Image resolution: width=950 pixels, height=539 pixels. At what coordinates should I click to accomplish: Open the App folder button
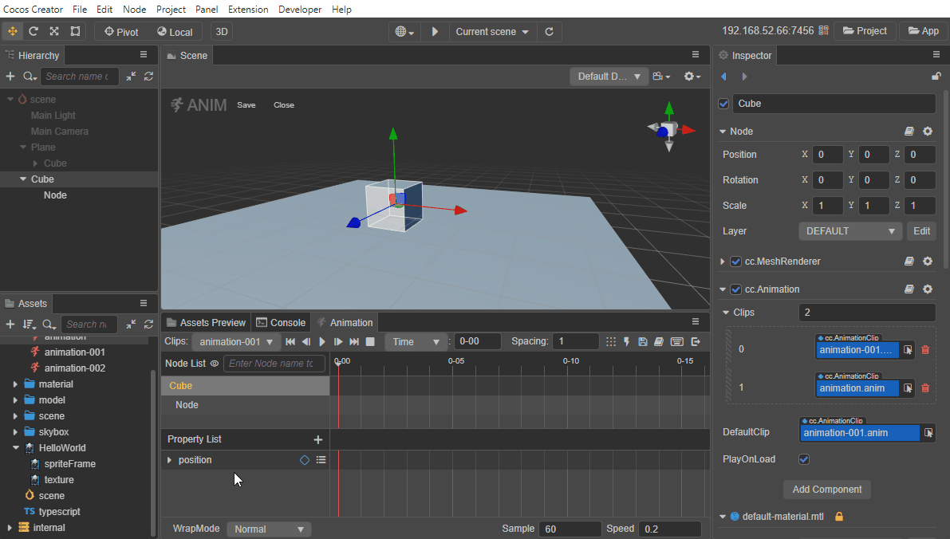924,31
